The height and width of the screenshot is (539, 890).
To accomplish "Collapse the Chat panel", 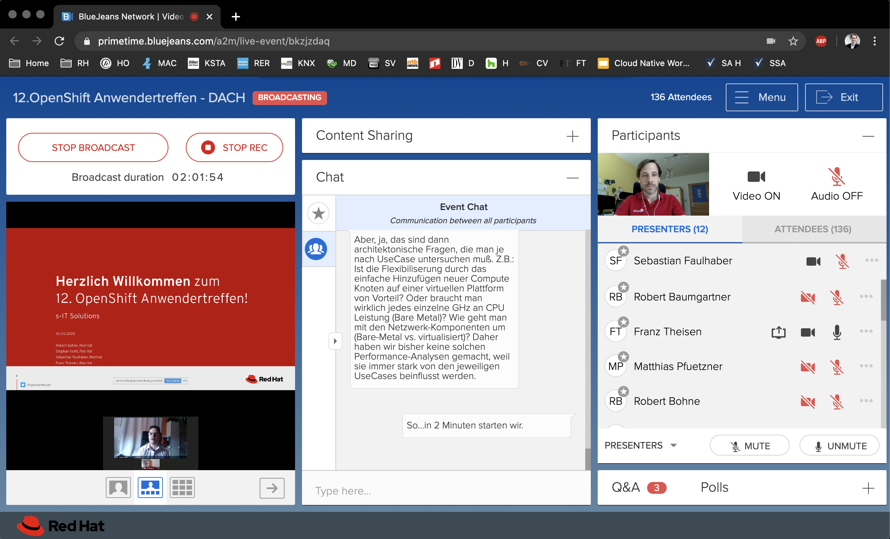I will (x=572, y=178).
